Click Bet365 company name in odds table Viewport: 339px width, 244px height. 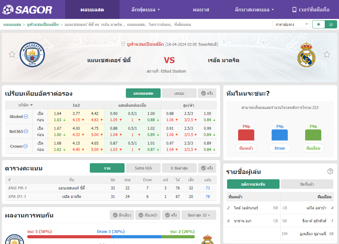tap(16, 131)
